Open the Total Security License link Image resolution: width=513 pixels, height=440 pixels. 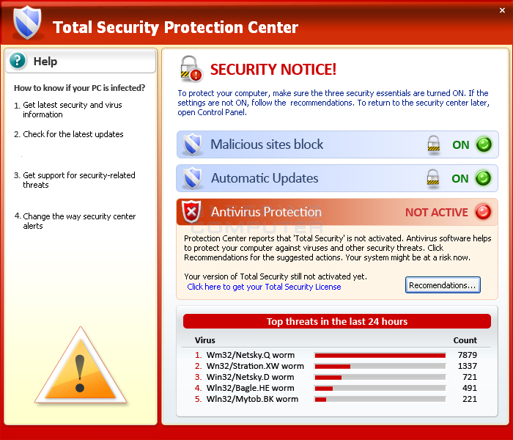coord(264,287)
